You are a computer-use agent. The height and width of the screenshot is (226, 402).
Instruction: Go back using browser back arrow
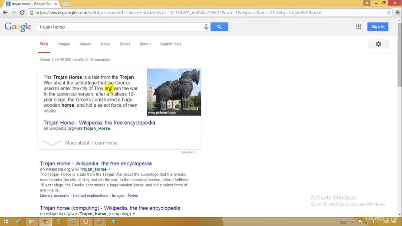tap(5, 12)
